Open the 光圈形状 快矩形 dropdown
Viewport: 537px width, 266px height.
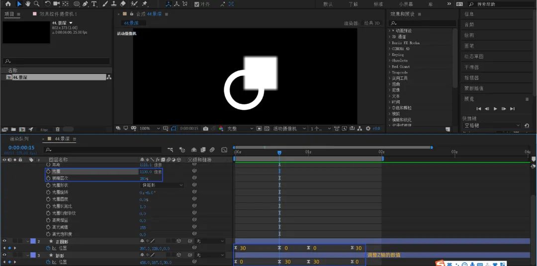coord(162,185)
